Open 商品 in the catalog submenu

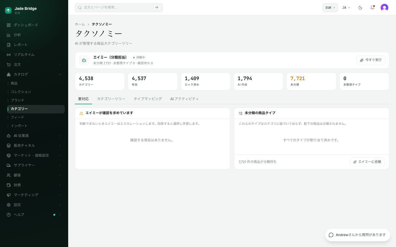click(x=14, y=83)
